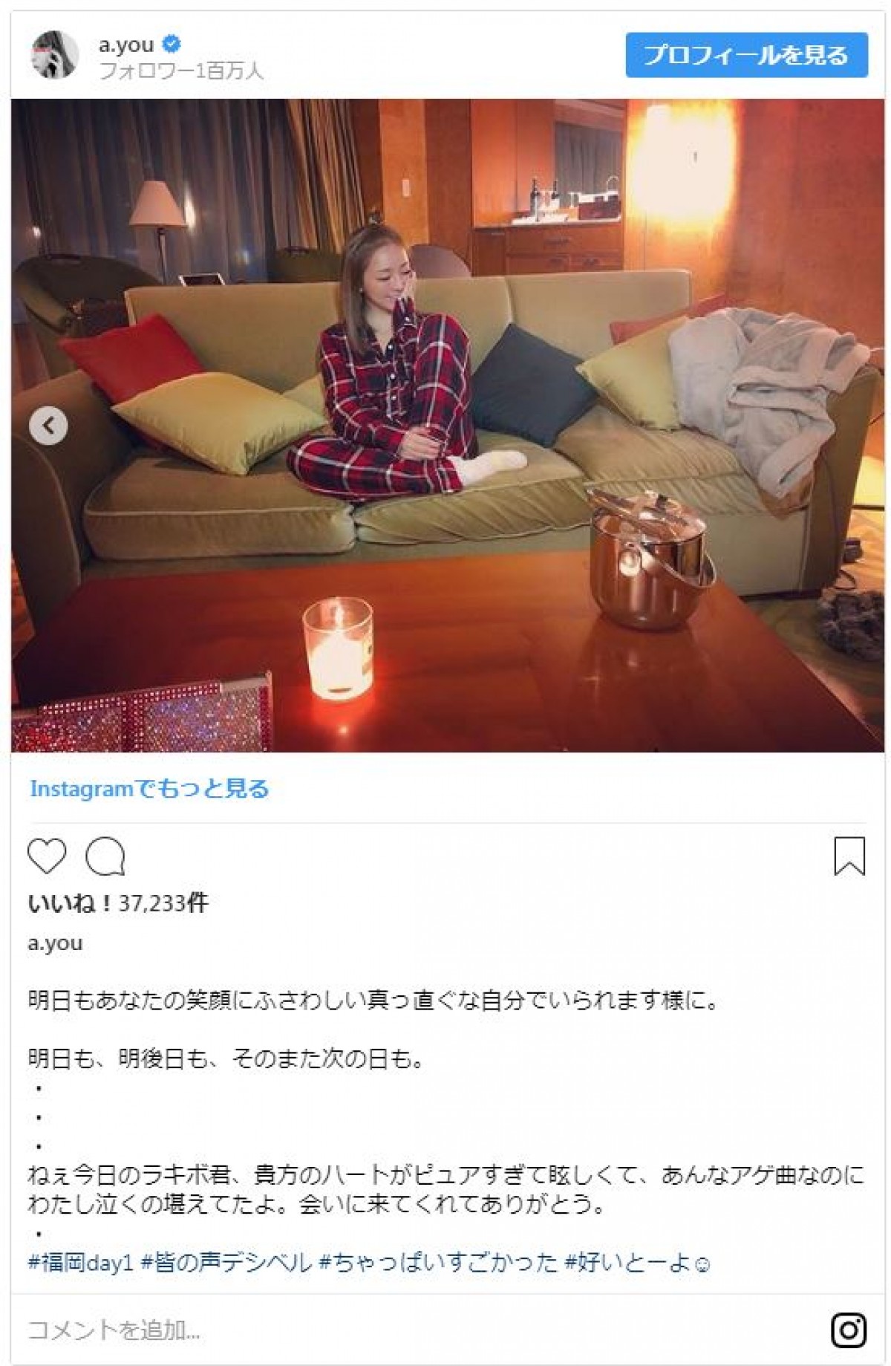891x1366 pixels.
Task: Open a.you profile avatar picture
Action: pos(55,55)
